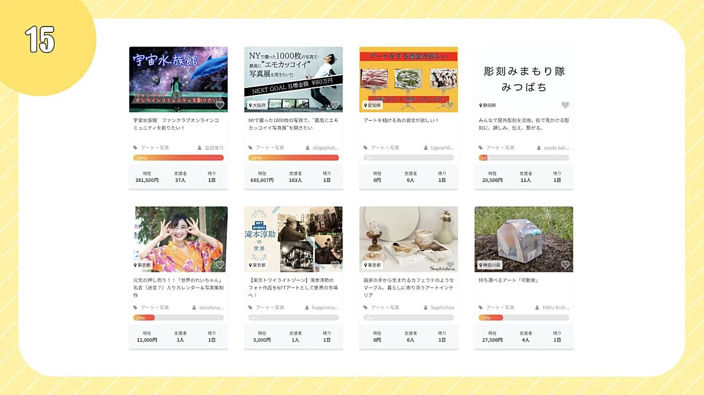Viewport: 704px width, 395px height.
Task: Select the 愛知県 location badge
Action: point(372,106)
